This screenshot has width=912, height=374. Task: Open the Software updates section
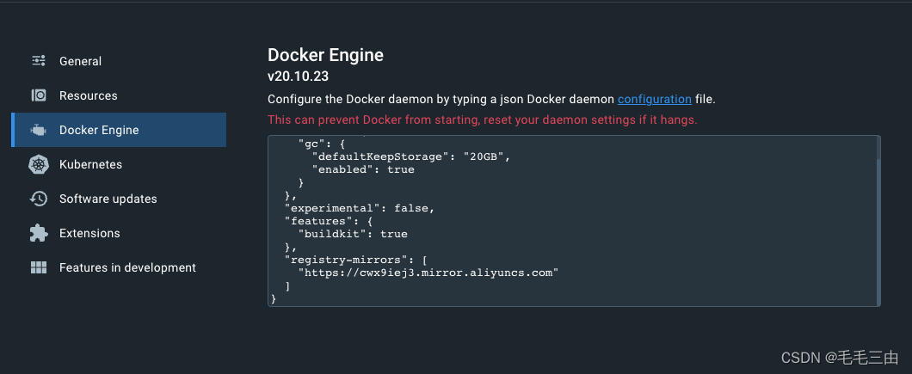[108, 199]
